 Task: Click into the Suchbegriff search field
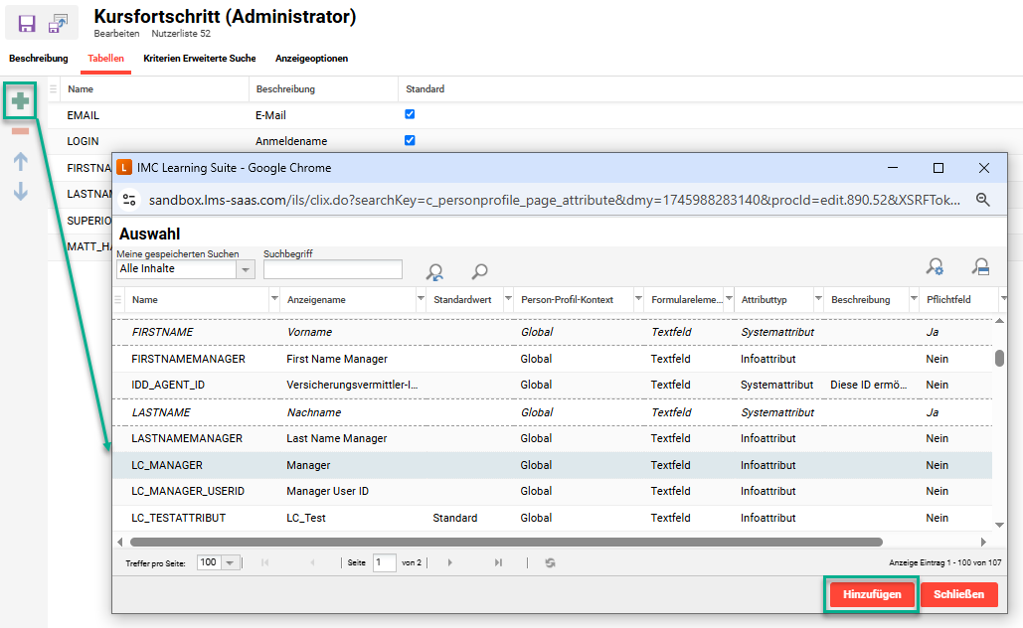click(332, 269)
